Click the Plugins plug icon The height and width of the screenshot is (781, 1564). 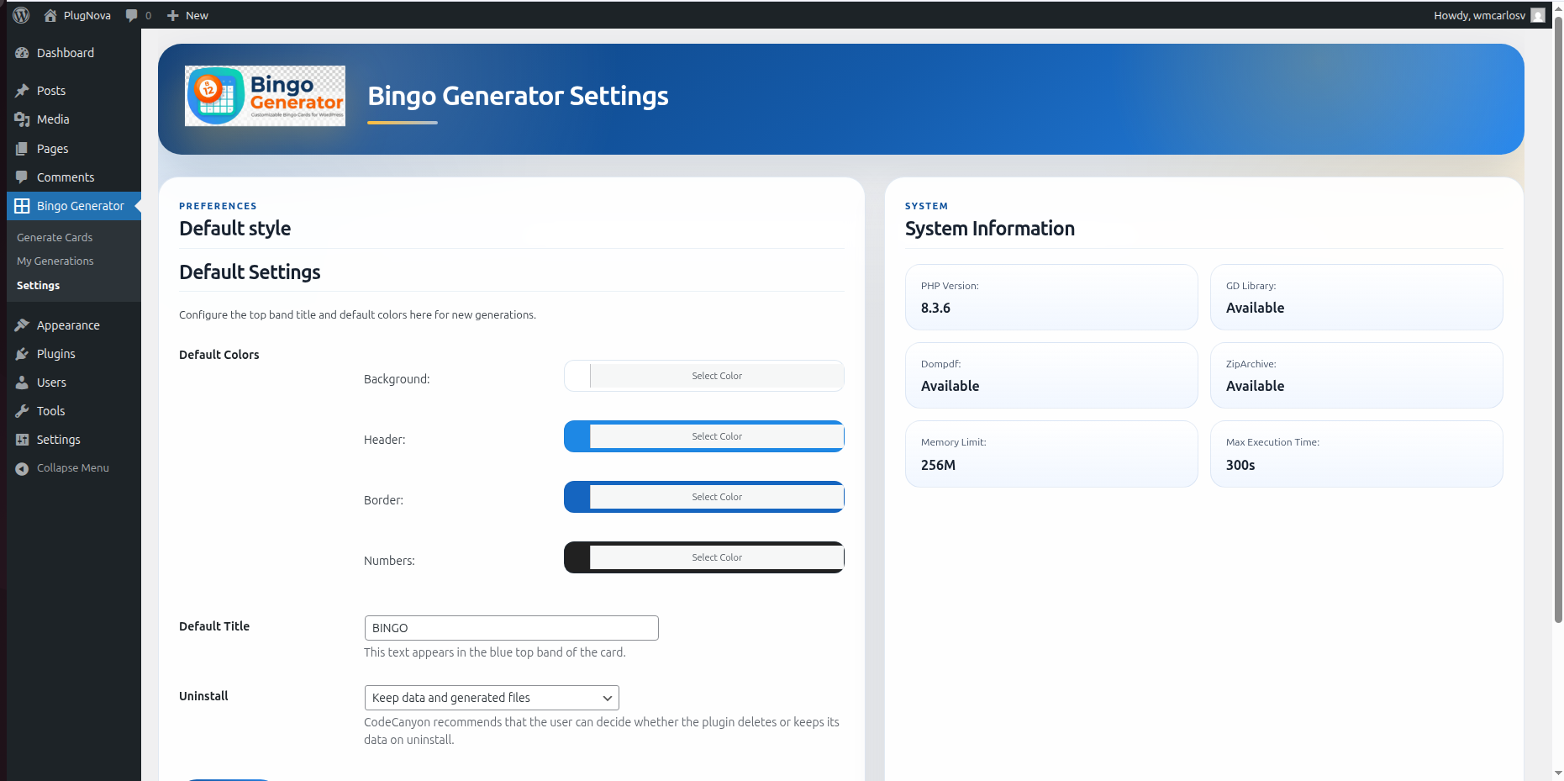coord(23,354)
